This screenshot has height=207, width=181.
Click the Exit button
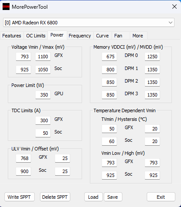pos(161,197)
